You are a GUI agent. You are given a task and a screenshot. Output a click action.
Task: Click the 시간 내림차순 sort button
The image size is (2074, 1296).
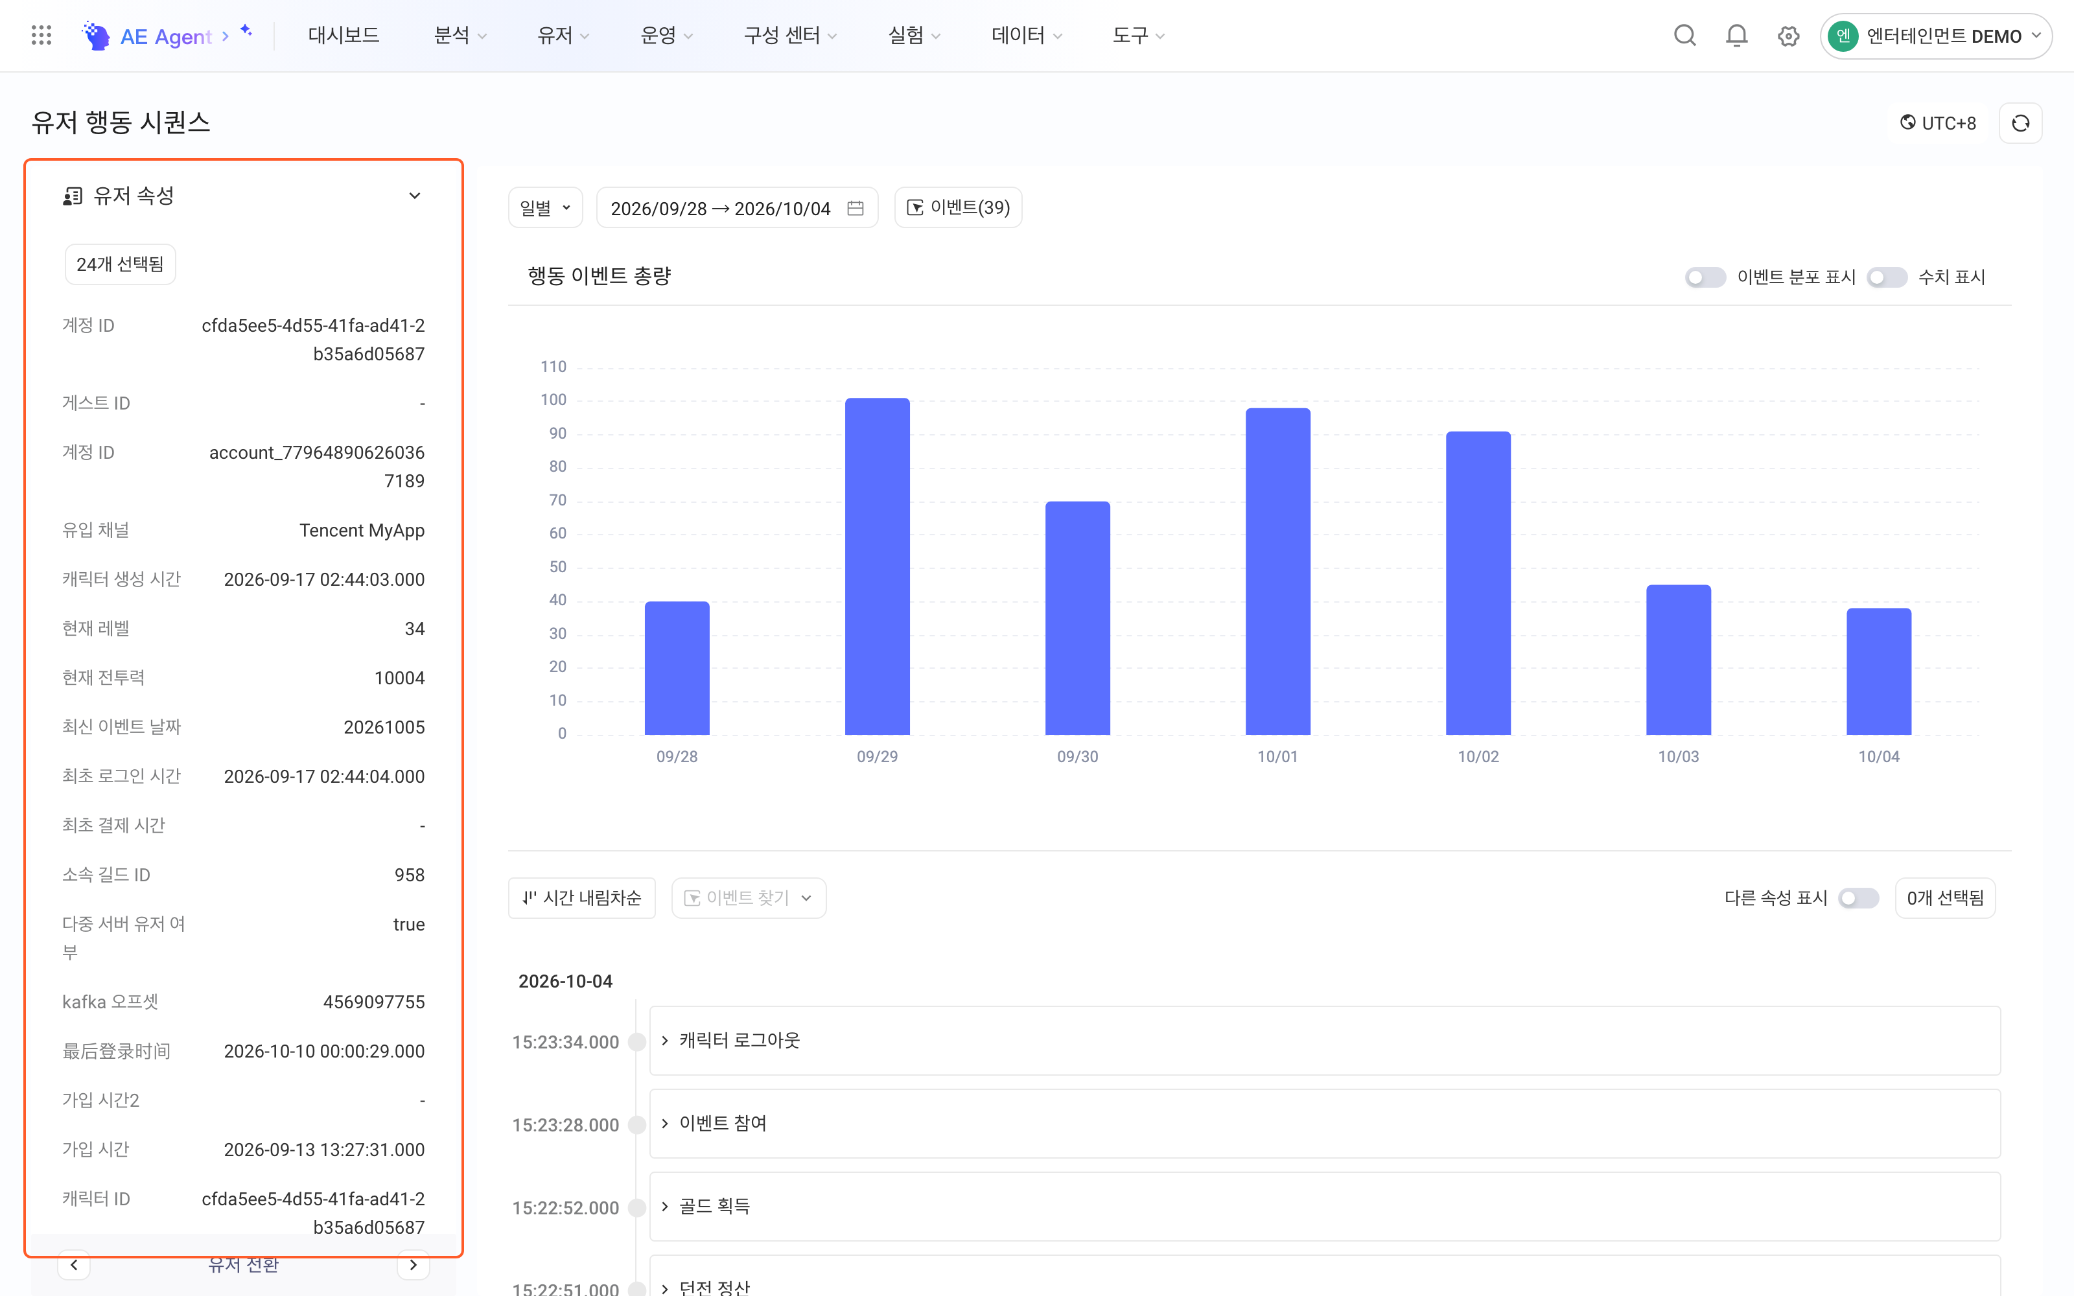pyautogui.click(x=582, y=897)
